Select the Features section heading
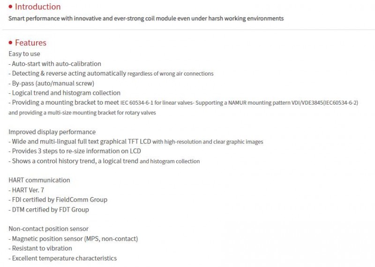Viewport: 375px width, 267px height. 30,43
